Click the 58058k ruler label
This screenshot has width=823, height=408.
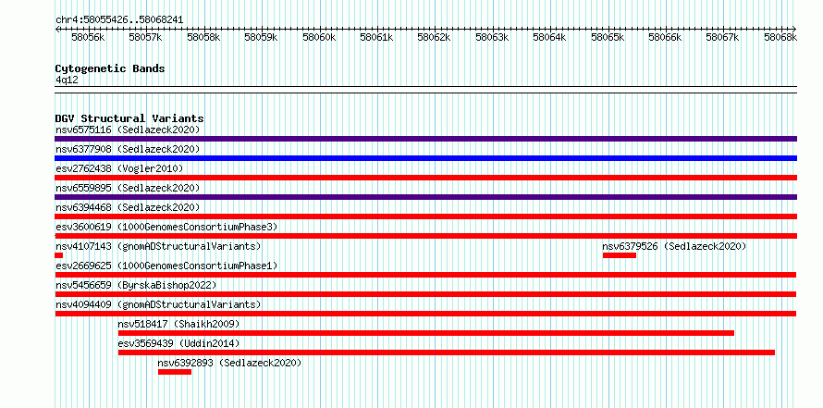pyautogui.click(x=203, y=37)
